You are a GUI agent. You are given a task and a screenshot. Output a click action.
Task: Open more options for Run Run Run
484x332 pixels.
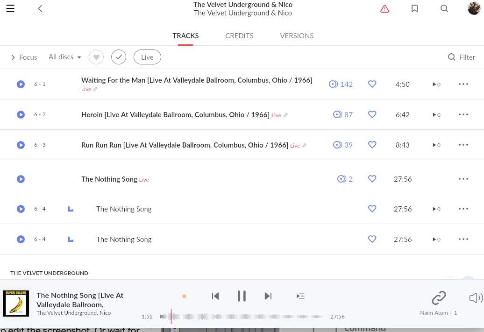click(x=463, y=145)
